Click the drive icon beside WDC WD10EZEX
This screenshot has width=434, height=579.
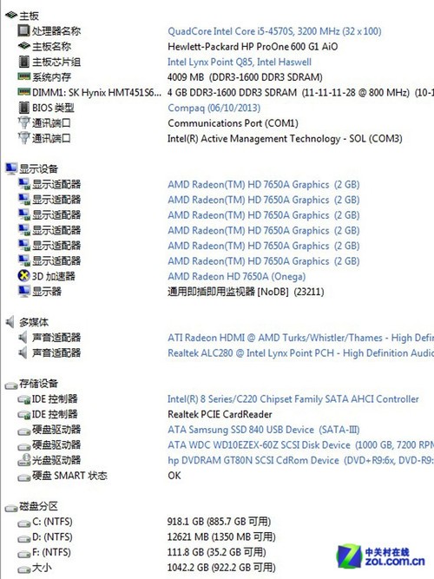coord(24,446)
